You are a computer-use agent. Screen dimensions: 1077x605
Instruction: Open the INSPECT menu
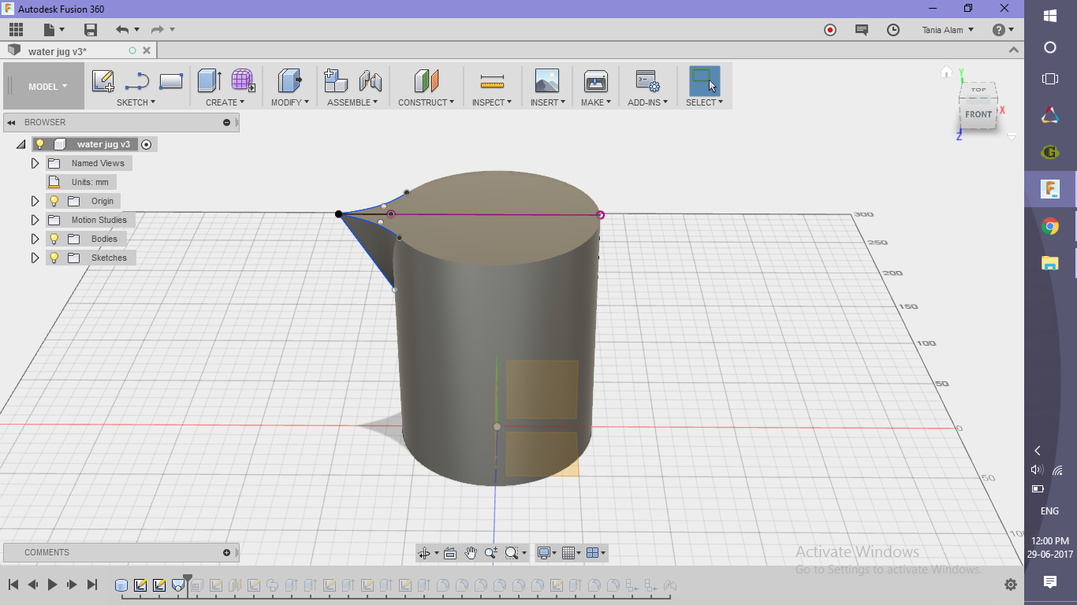[x=492, y=102]
